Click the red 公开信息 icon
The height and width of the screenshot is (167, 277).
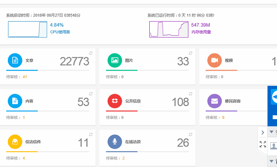tap(115, 101)
